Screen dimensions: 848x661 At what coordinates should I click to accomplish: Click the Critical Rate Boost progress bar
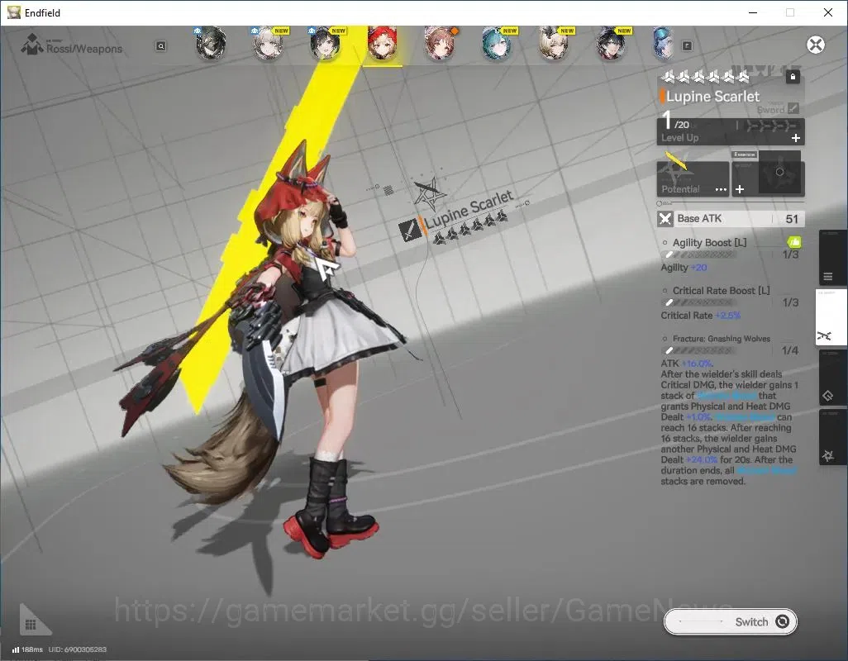pyautogui.click(x=698, y=302)
